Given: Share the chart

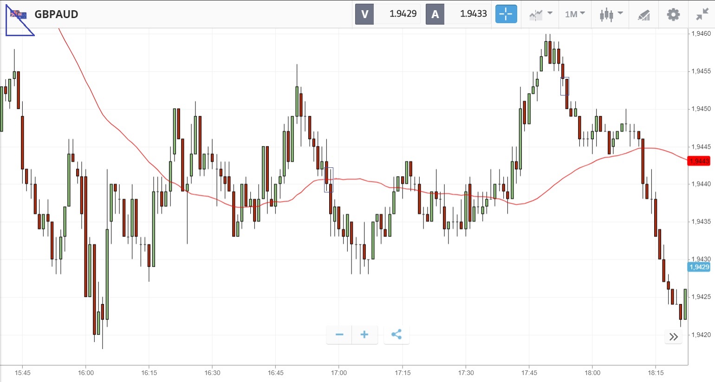Looking at the screenshot, I should [396, 334].
